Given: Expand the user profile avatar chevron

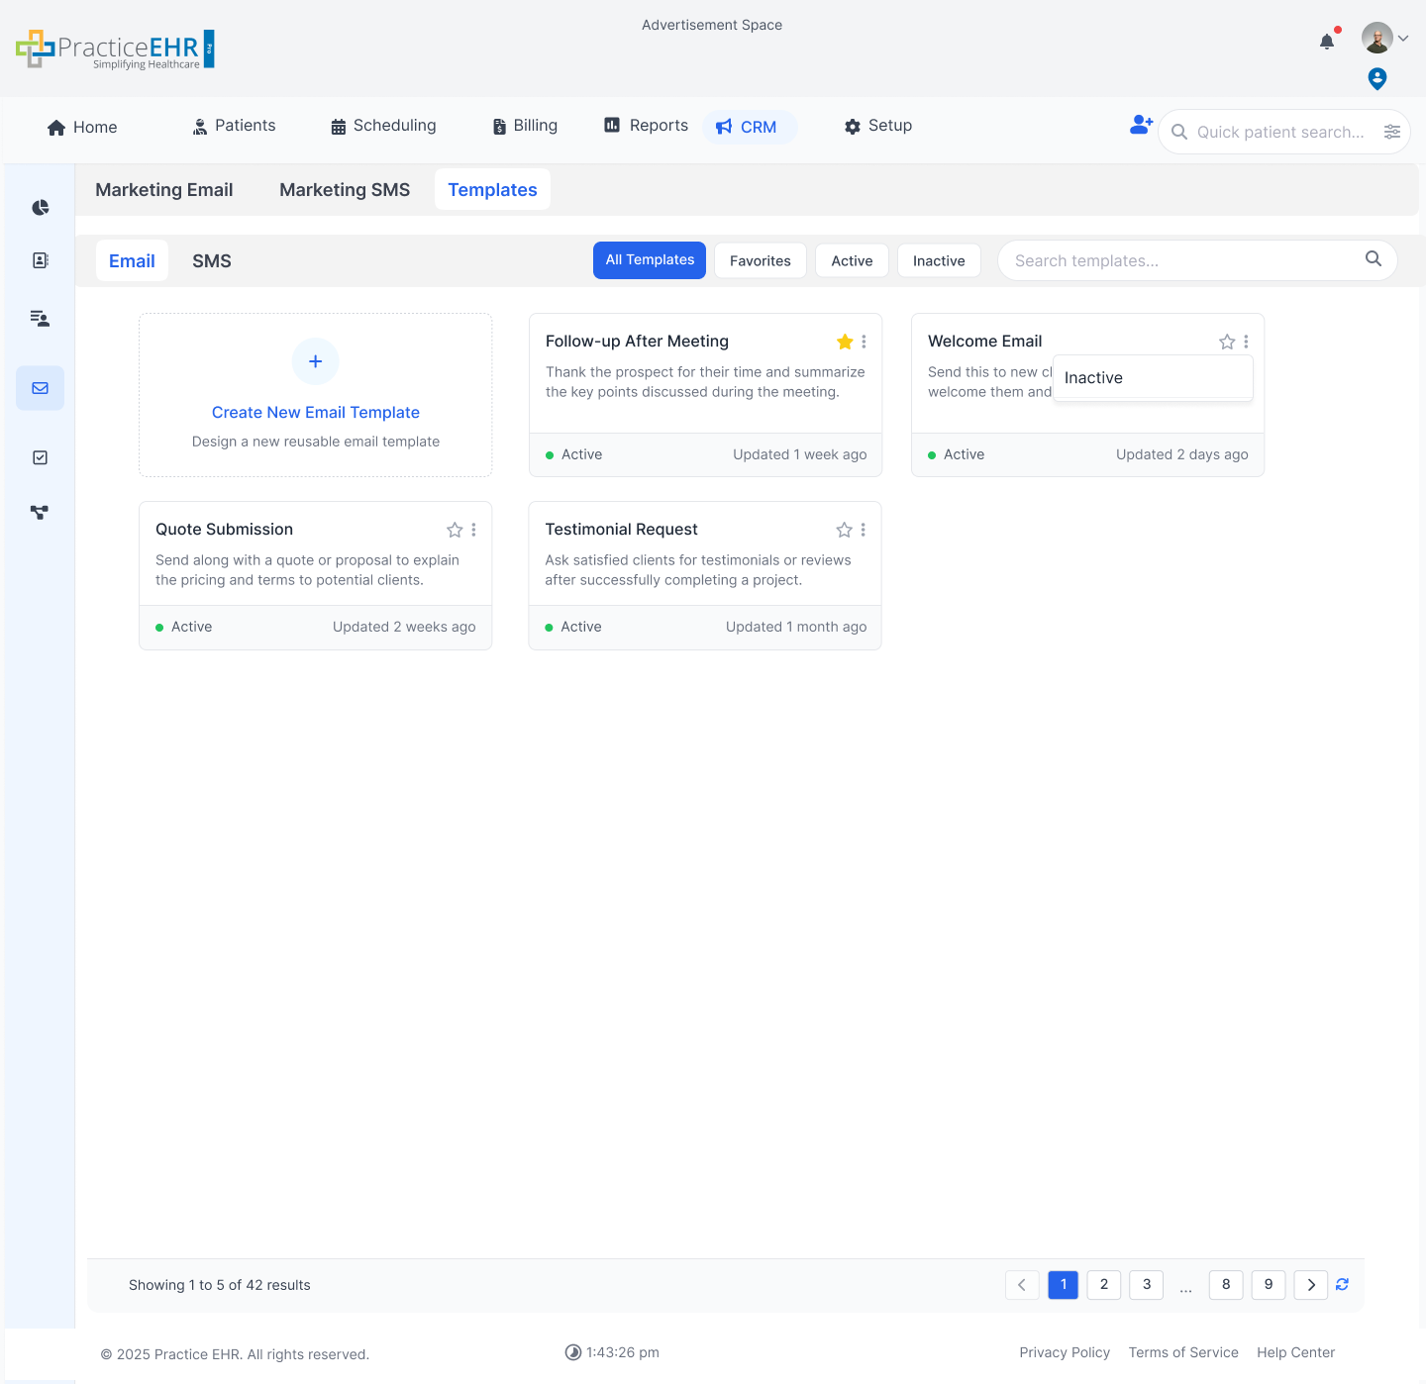Looking at the screenshot, I should 1404,37.
